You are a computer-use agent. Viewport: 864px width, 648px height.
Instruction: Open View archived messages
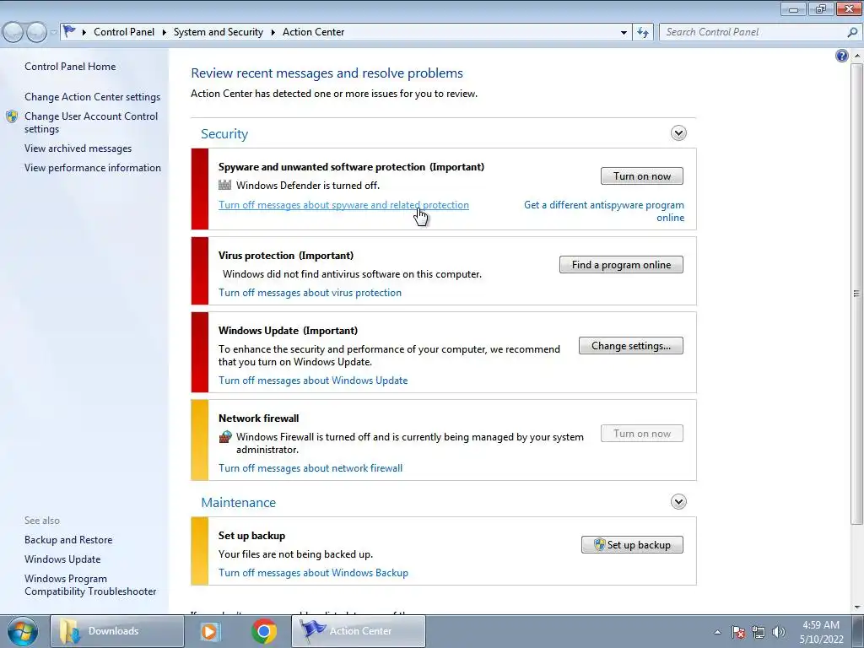(78, 148)
